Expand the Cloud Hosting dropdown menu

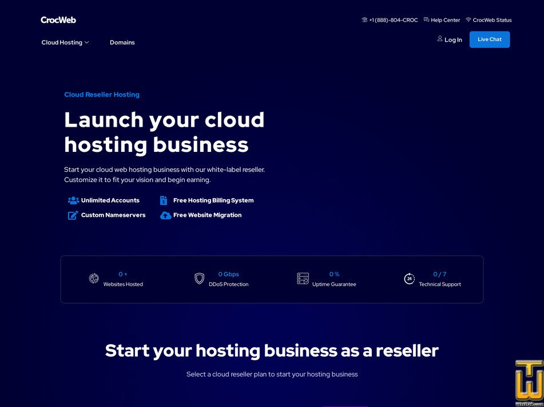65,42
